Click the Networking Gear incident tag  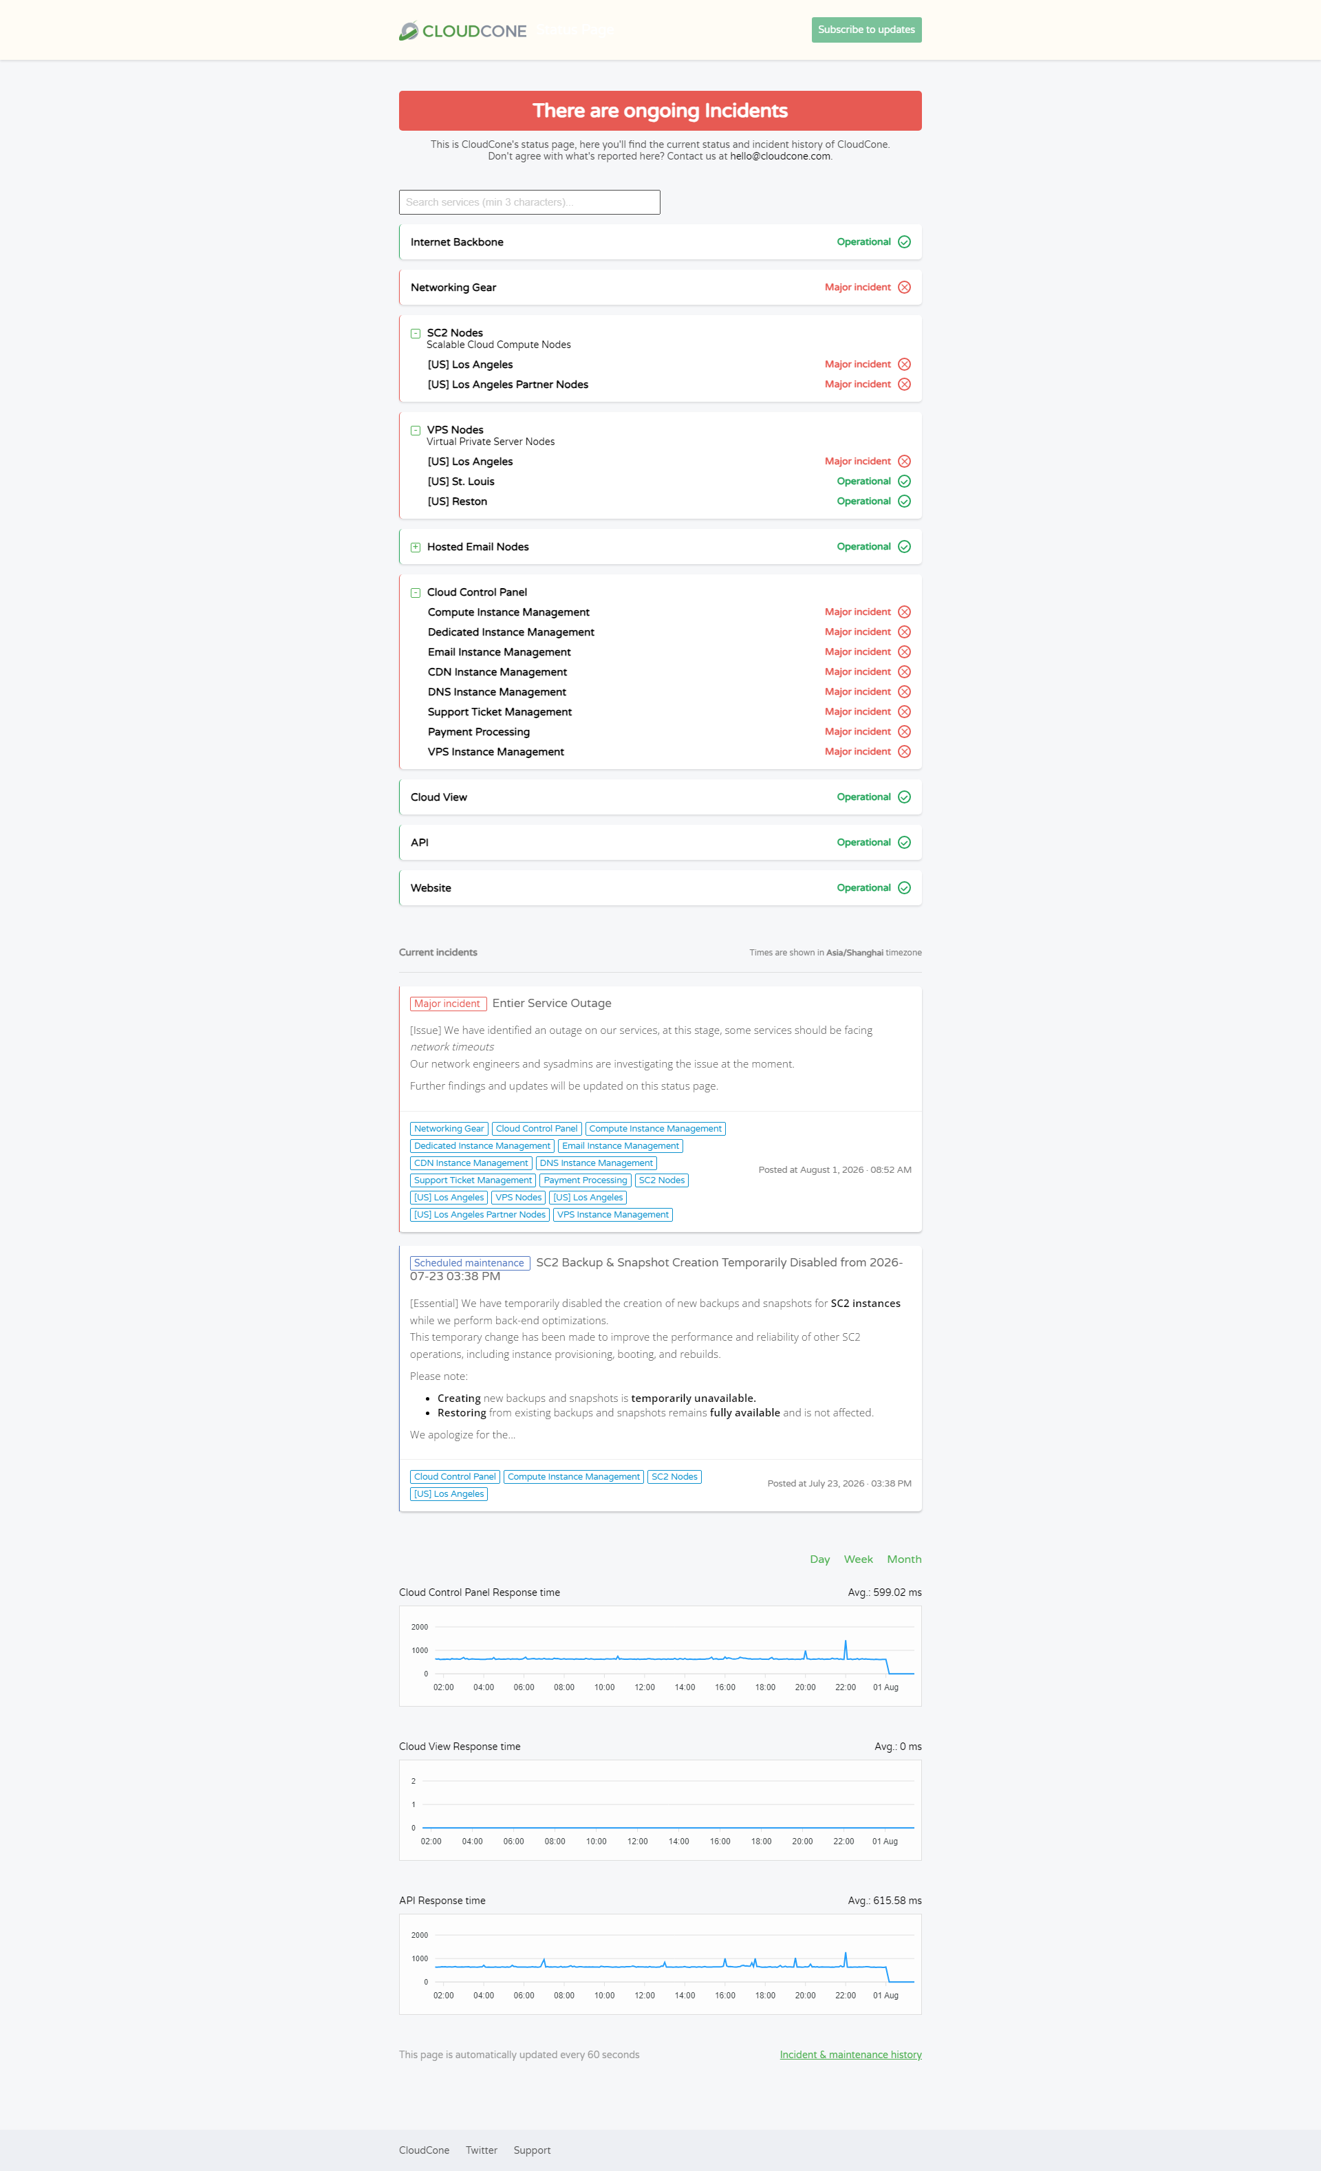click(x=449, y=1129)
